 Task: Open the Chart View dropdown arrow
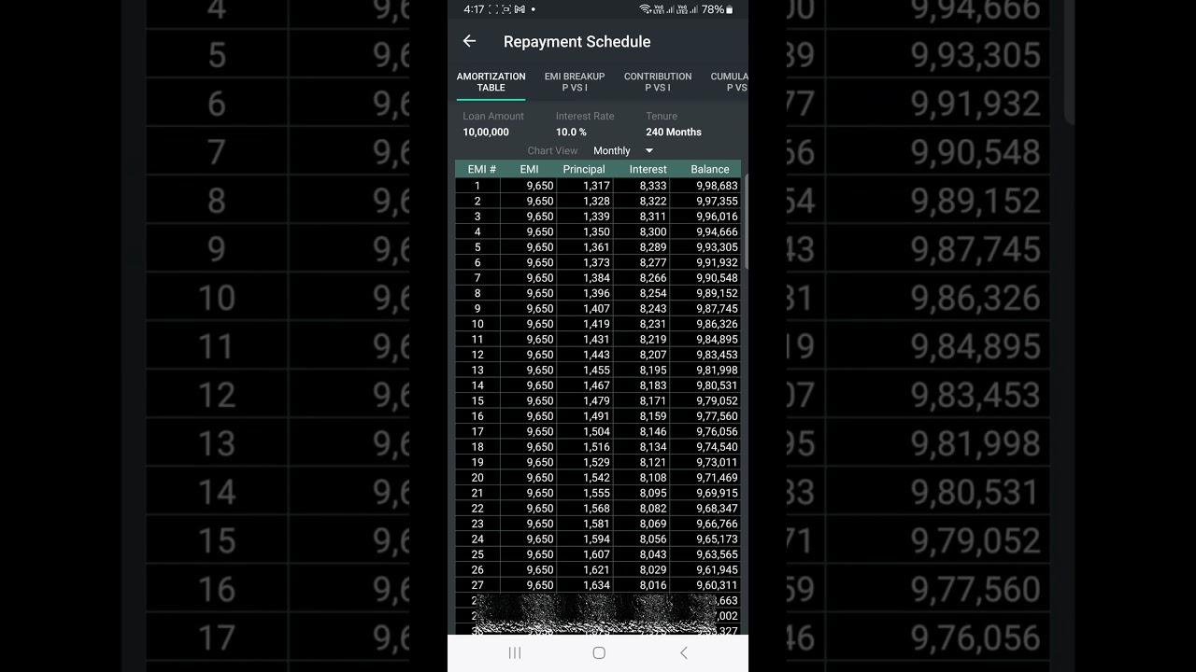(649, 151)
